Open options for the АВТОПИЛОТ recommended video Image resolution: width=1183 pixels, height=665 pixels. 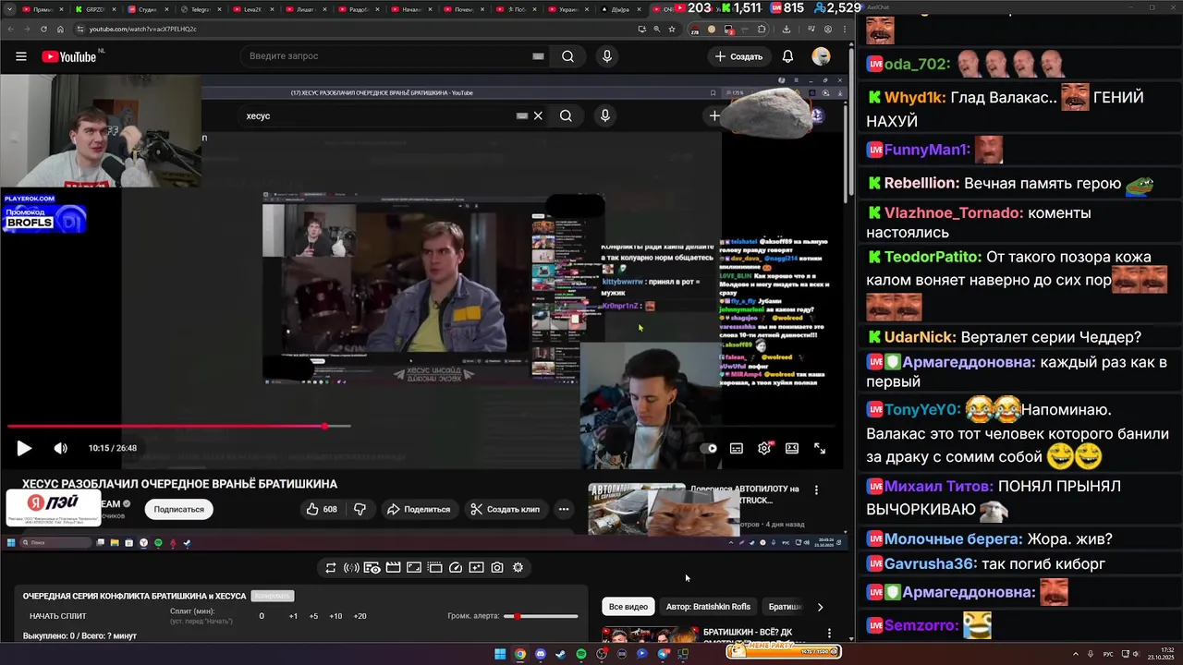(816, 490)
